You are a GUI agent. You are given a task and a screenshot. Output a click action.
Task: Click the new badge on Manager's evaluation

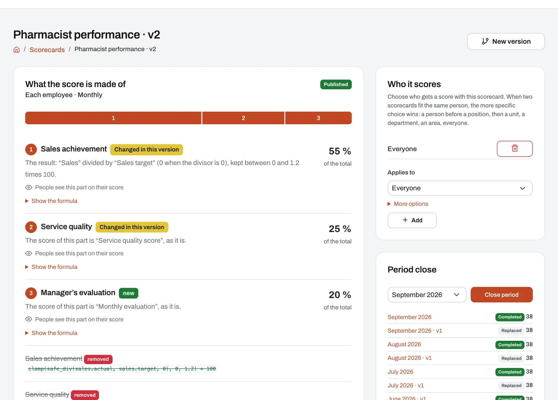tap(128, 293)
